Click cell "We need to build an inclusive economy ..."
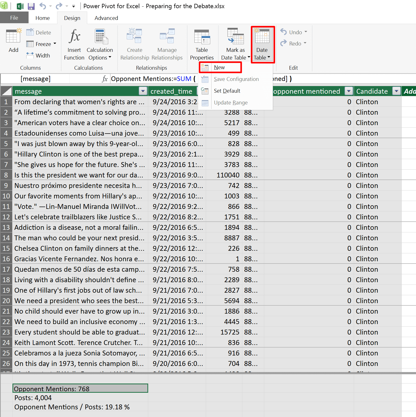The image size is (416, 417). 80,322
